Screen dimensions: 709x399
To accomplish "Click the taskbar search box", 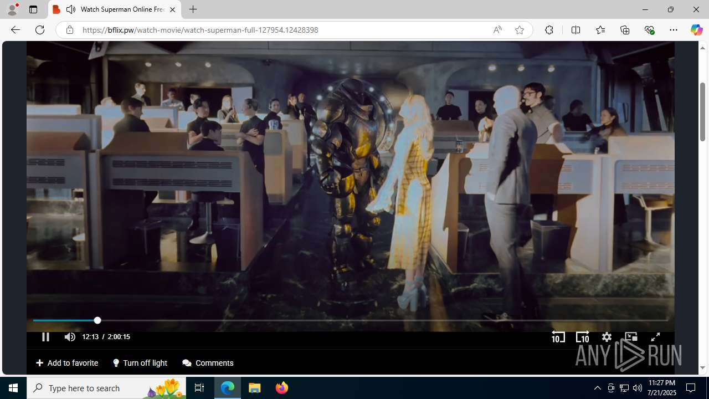I will [106, 388].
